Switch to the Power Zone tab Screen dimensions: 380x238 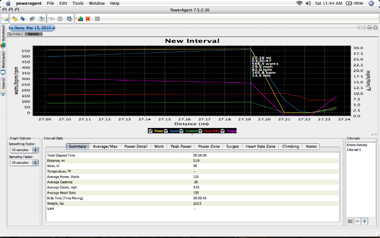point(209,147)
